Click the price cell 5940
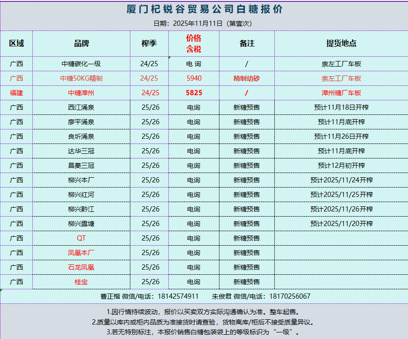Image resolution: width=408 pixels, height=339 pixels. pyautogui.click(x=194, y=78)
